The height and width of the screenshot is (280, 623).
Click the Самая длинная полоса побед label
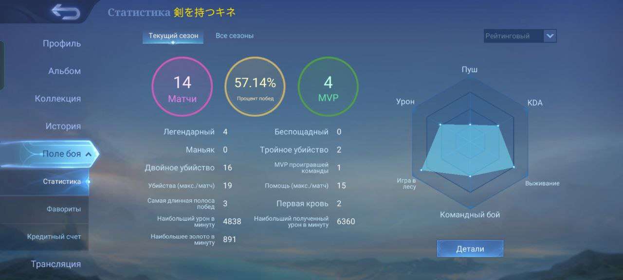(x=181, y=204)
